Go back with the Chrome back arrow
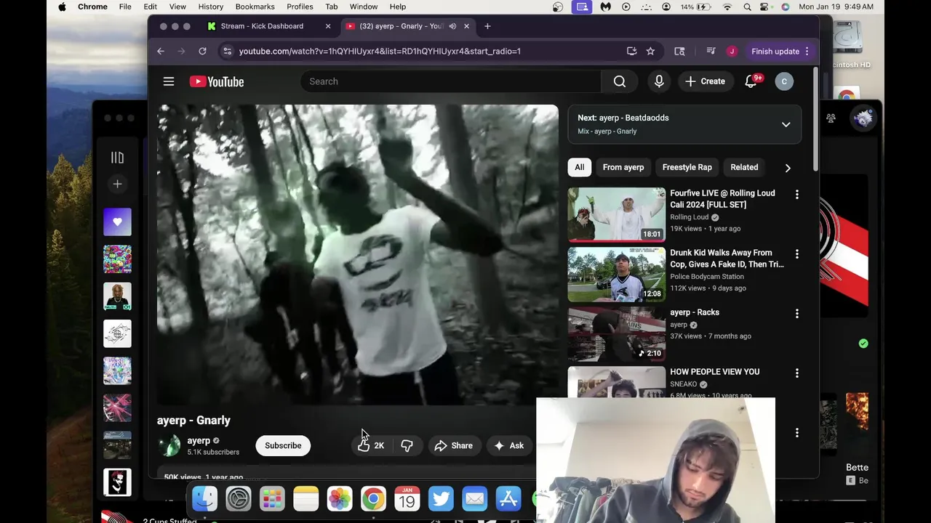931x523 pixels. coord(161,51)
